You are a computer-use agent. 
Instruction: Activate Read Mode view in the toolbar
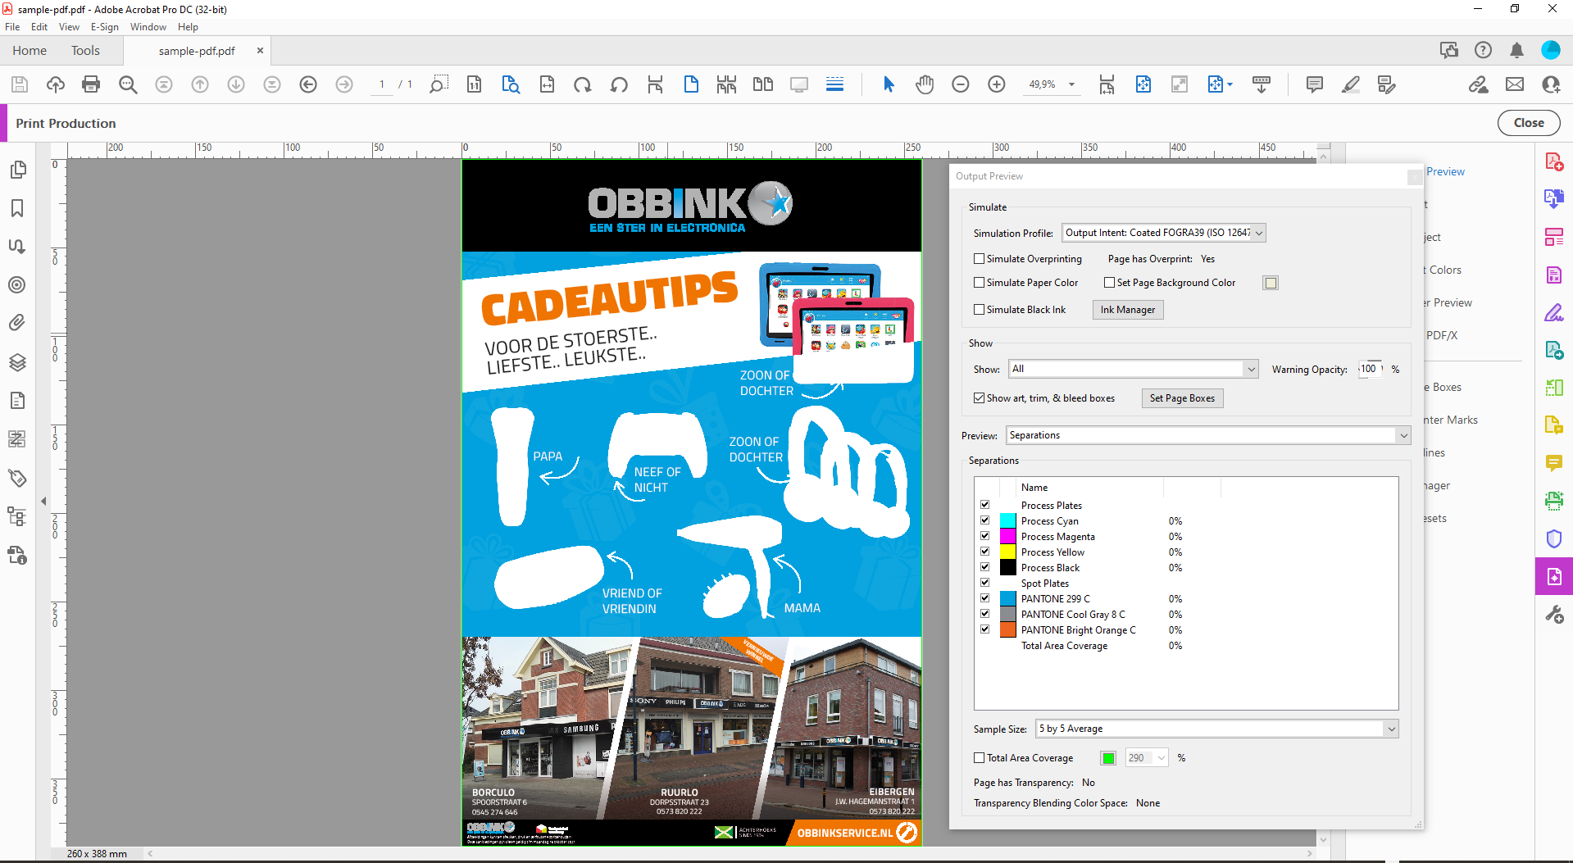coord(798,84)
